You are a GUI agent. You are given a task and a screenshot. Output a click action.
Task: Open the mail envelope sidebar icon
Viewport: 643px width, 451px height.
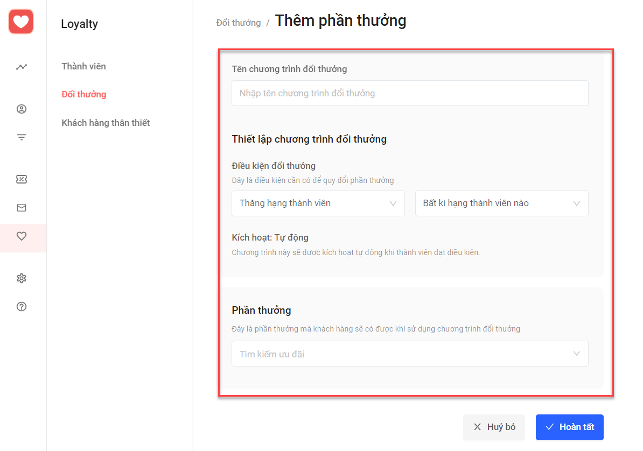(x=22, y=208)
